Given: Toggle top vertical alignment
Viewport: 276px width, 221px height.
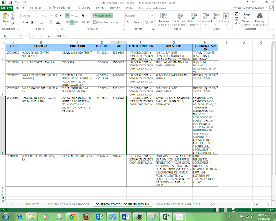Looking at the screenshot, I should [x=67, y=16].
